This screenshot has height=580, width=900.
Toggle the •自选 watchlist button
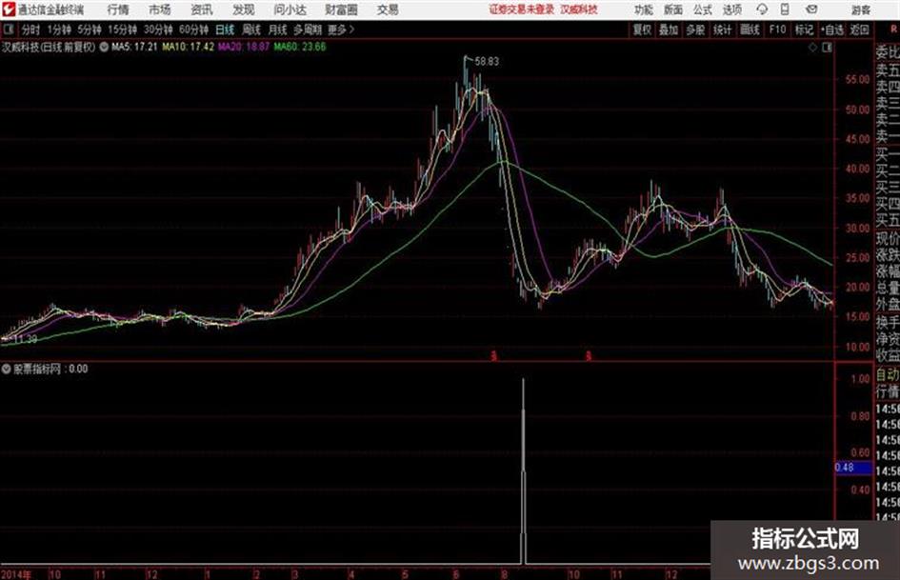(x=831, y=30)
